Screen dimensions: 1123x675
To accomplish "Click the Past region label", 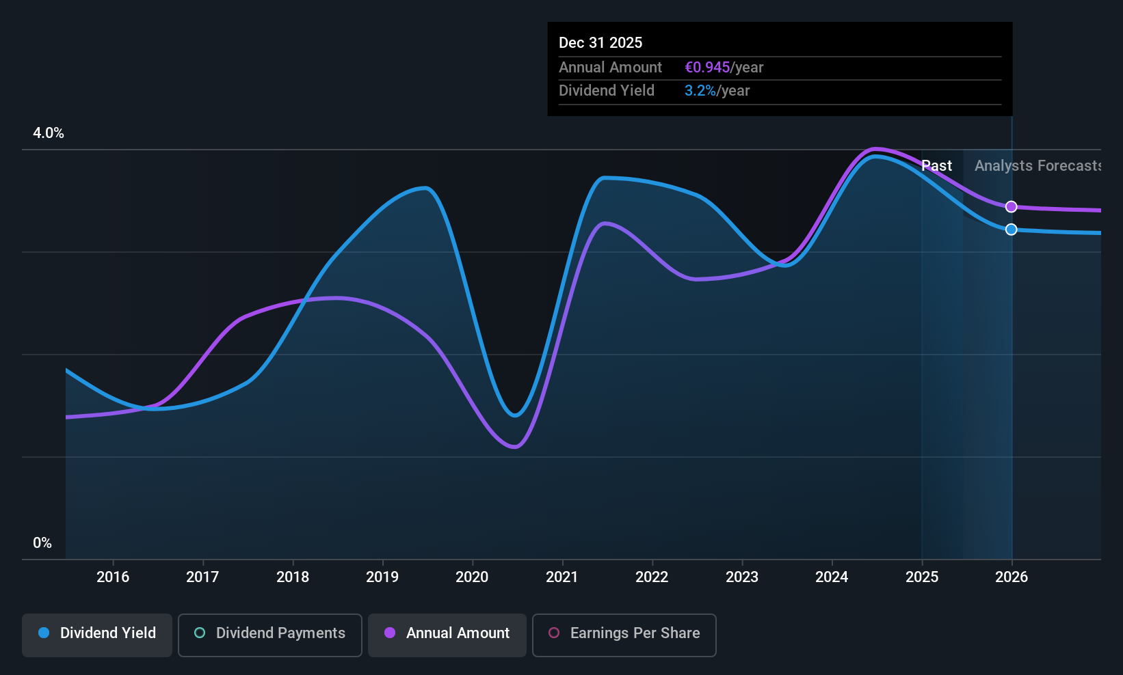I will point(936,166).
